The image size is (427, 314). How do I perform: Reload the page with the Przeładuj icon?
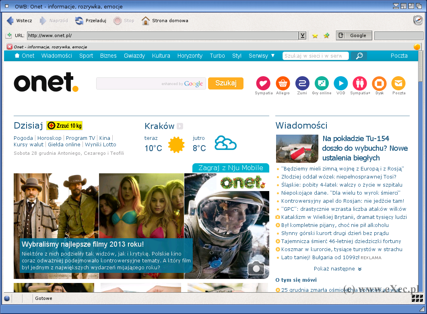pos(79,21)
